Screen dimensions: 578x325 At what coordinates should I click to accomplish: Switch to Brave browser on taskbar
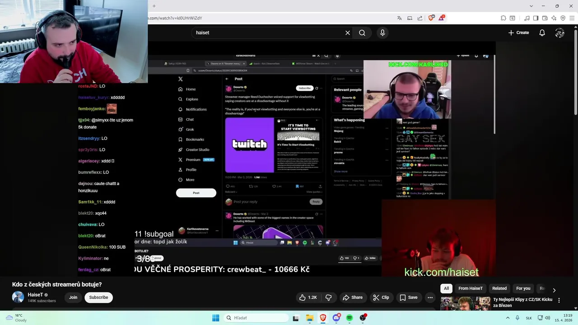323,318
